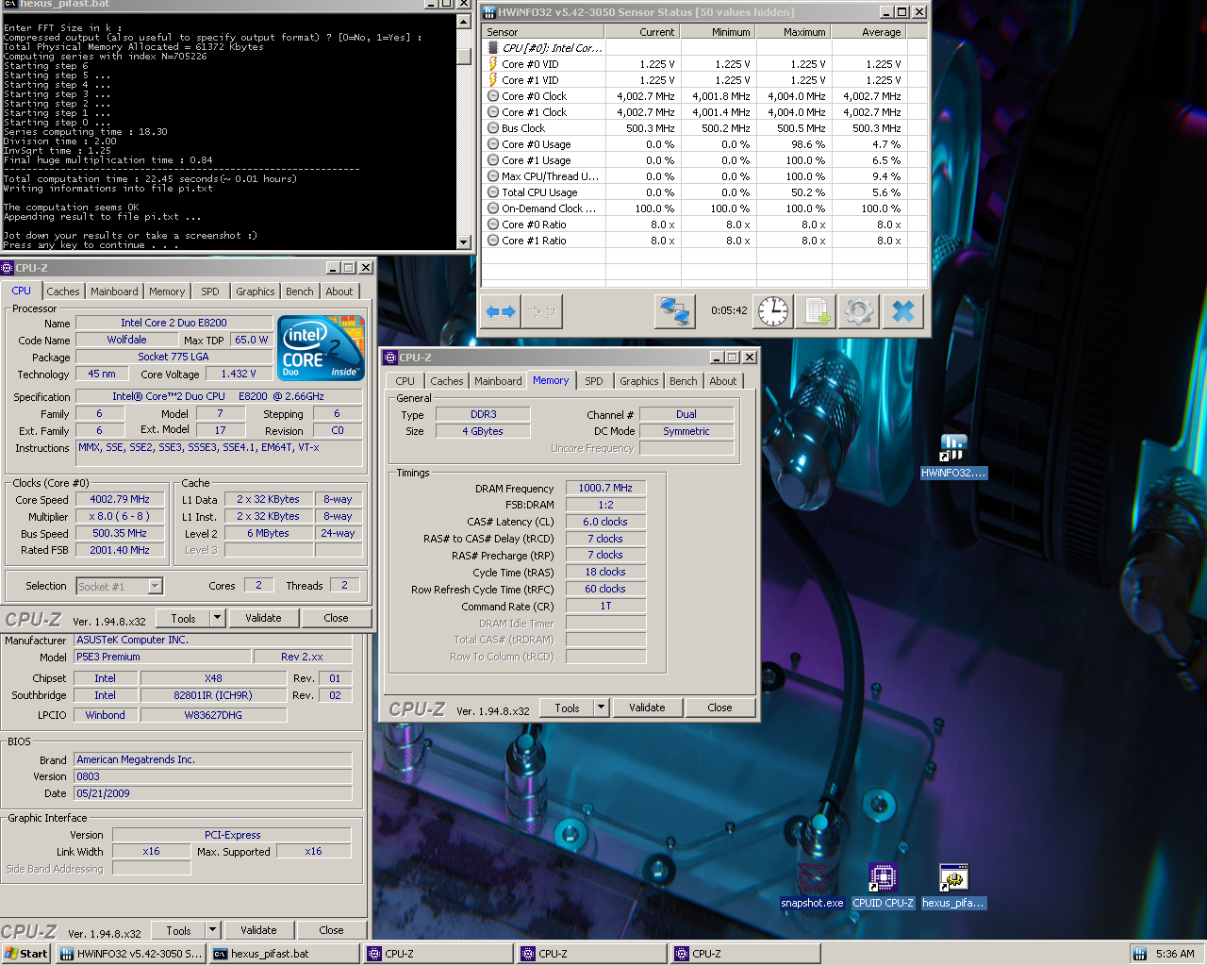Click the CPU chip icon in sensor header row
1207x966 pixels.
492,48
